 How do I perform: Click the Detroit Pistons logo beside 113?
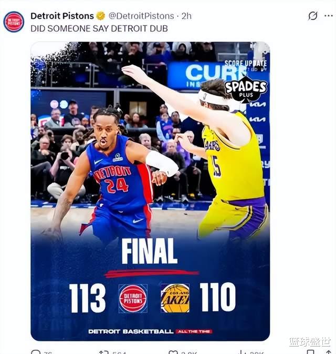pos(133,298)
